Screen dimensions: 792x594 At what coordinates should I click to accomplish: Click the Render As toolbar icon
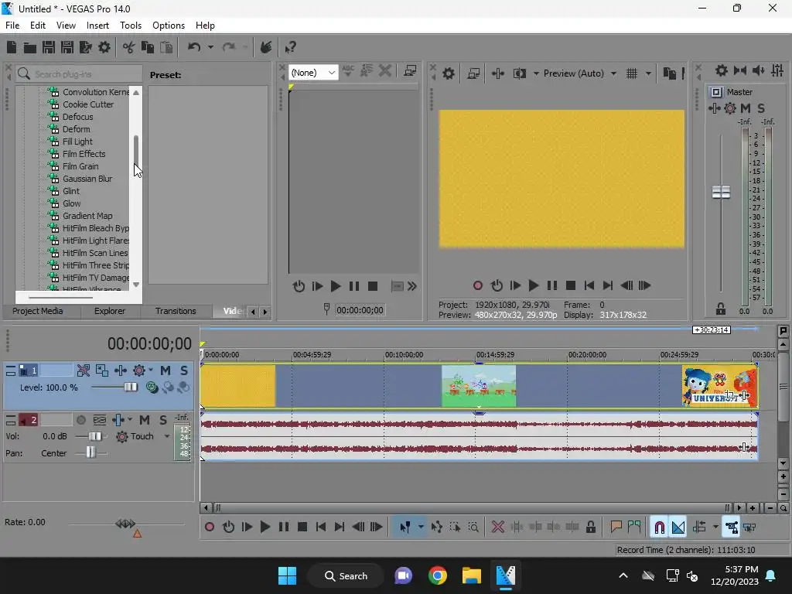pos(86,47)
